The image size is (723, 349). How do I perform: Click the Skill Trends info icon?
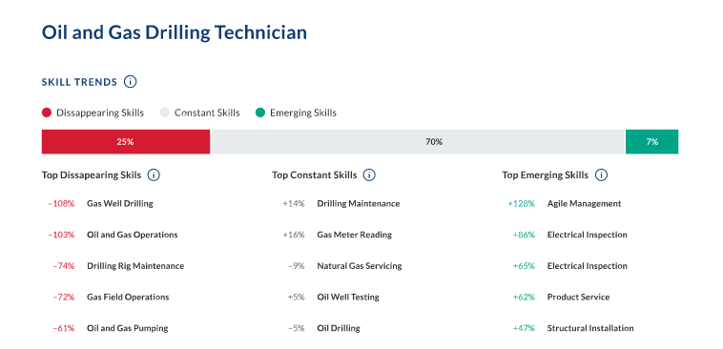click(x=131, y=82)
